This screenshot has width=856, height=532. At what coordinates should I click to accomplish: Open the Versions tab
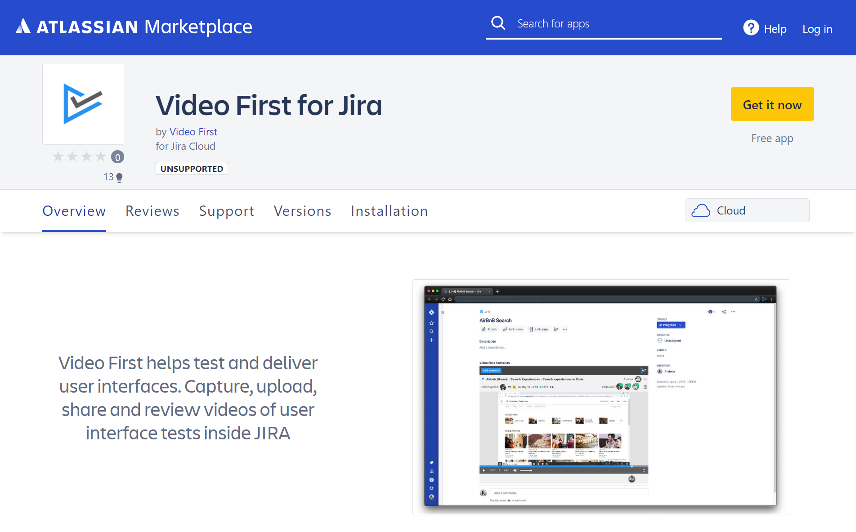click(x=302, y=211)
